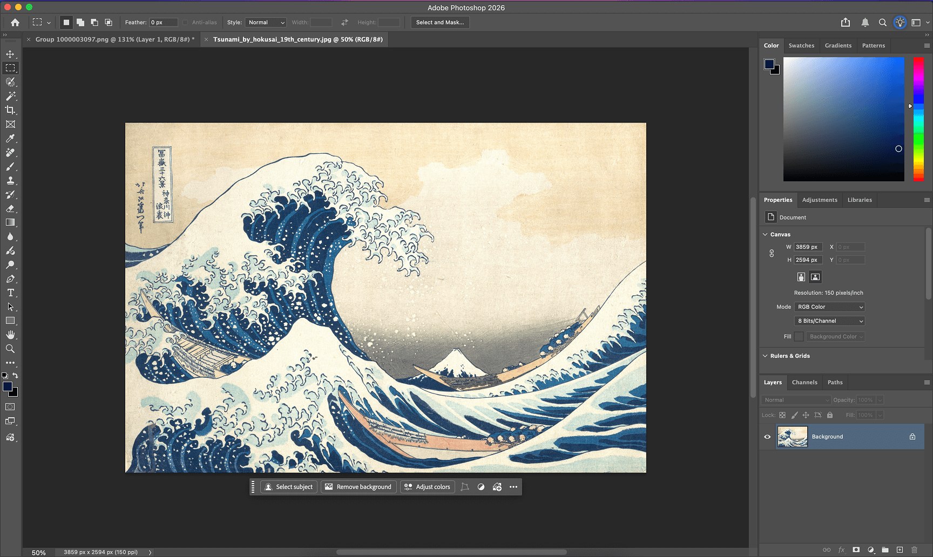
Task: Click the Remove background button
Action: pos(359,486)
